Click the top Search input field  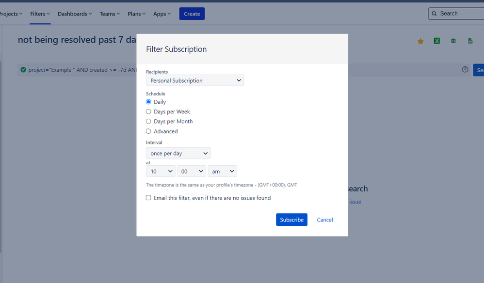coord(456,14)
